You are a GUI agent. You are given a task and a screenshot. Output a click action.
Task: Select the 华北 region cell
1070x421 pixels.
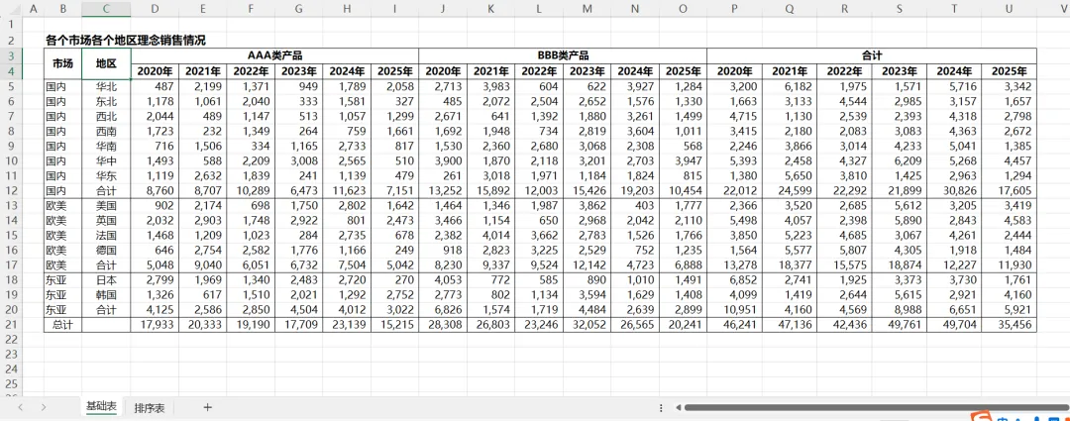(106, 86)
